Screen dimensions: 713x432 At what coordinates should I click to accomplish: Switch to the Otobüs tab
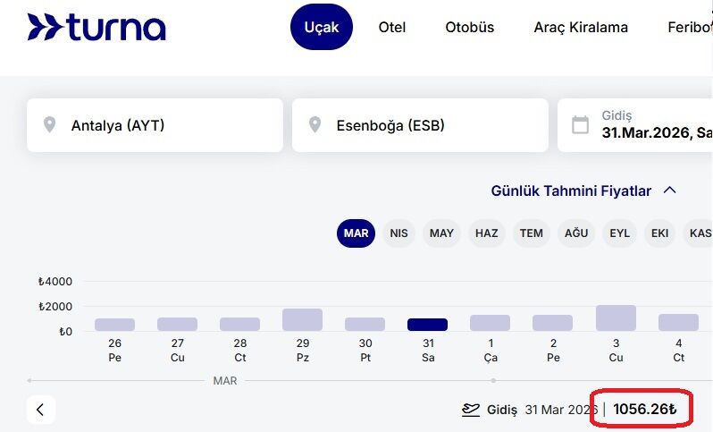pyautogui.click(x=470, y=28)
